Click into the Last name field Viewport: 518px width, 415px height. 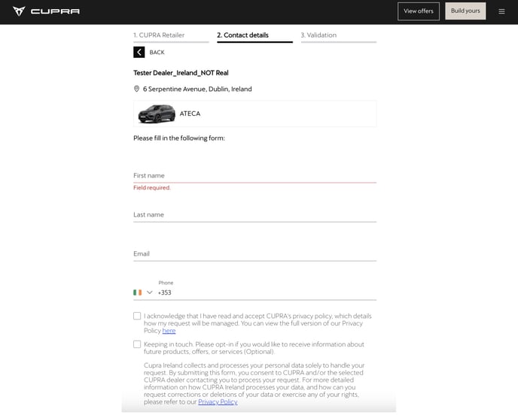tap(254, 214)
